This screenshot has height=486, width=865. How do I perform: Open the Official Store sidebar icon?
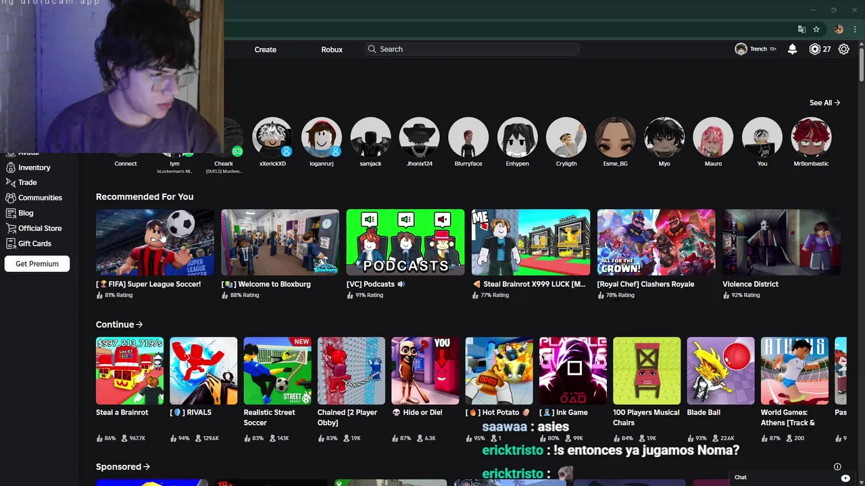[10, 228]
